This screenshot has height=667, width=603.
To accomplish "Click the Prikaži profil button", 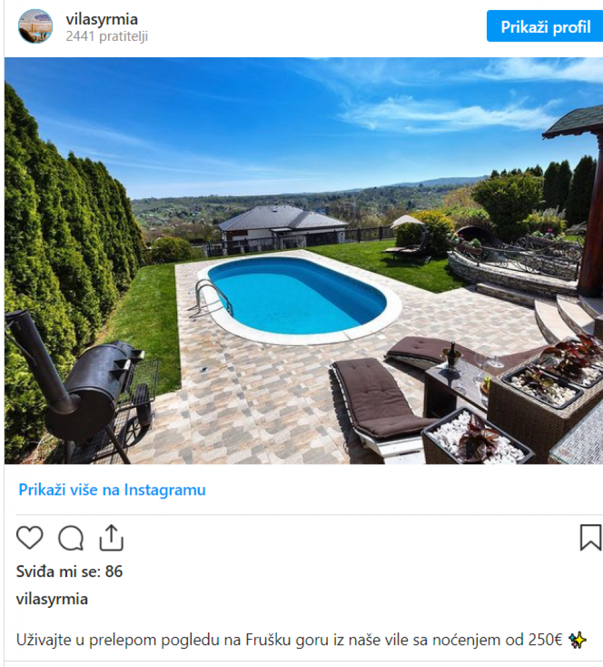I will (545, 26).
